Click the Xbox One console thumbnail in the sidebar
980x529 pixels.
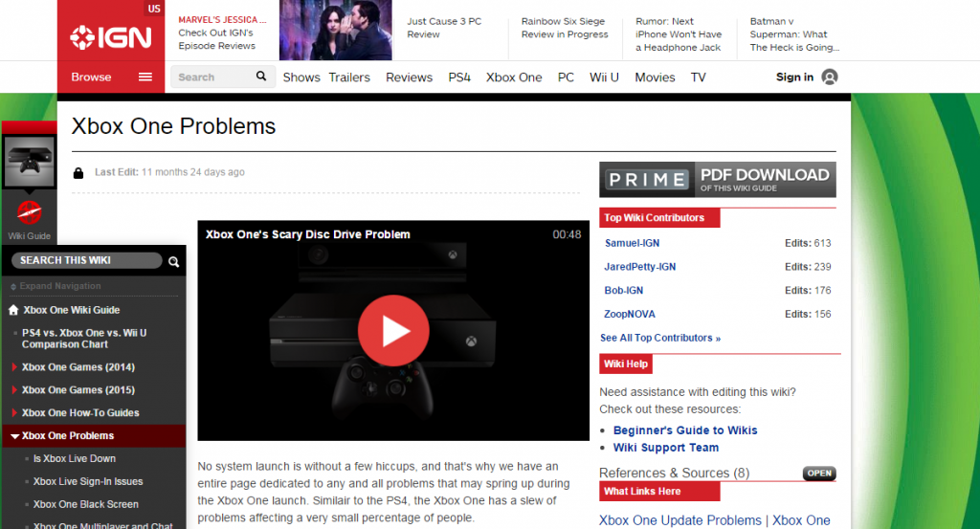[x=30, y=160]
